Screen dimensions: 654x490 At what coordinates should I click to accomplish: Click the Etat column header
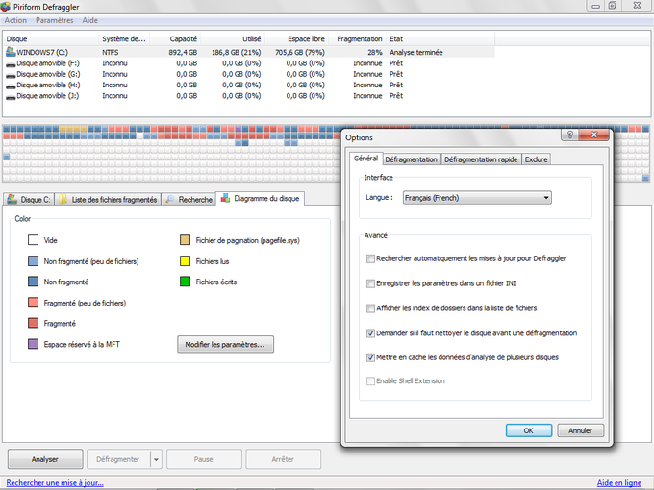point(440,38)
